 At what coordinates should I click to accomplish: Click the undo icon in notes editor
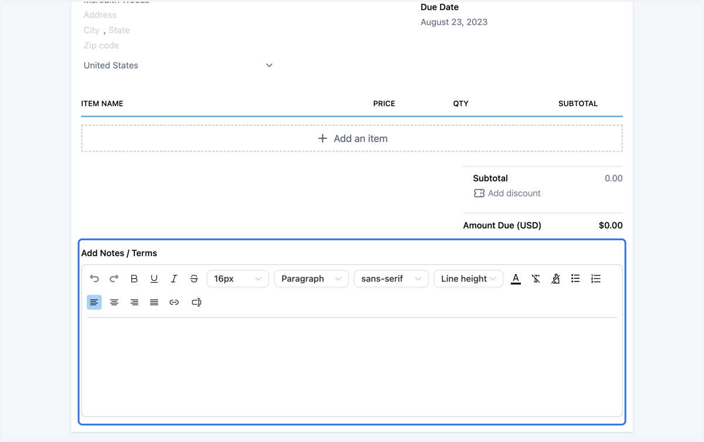click(94, 278)
